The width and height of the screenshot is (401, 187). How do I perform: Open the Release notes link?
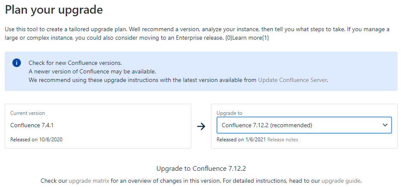(283, 140)
